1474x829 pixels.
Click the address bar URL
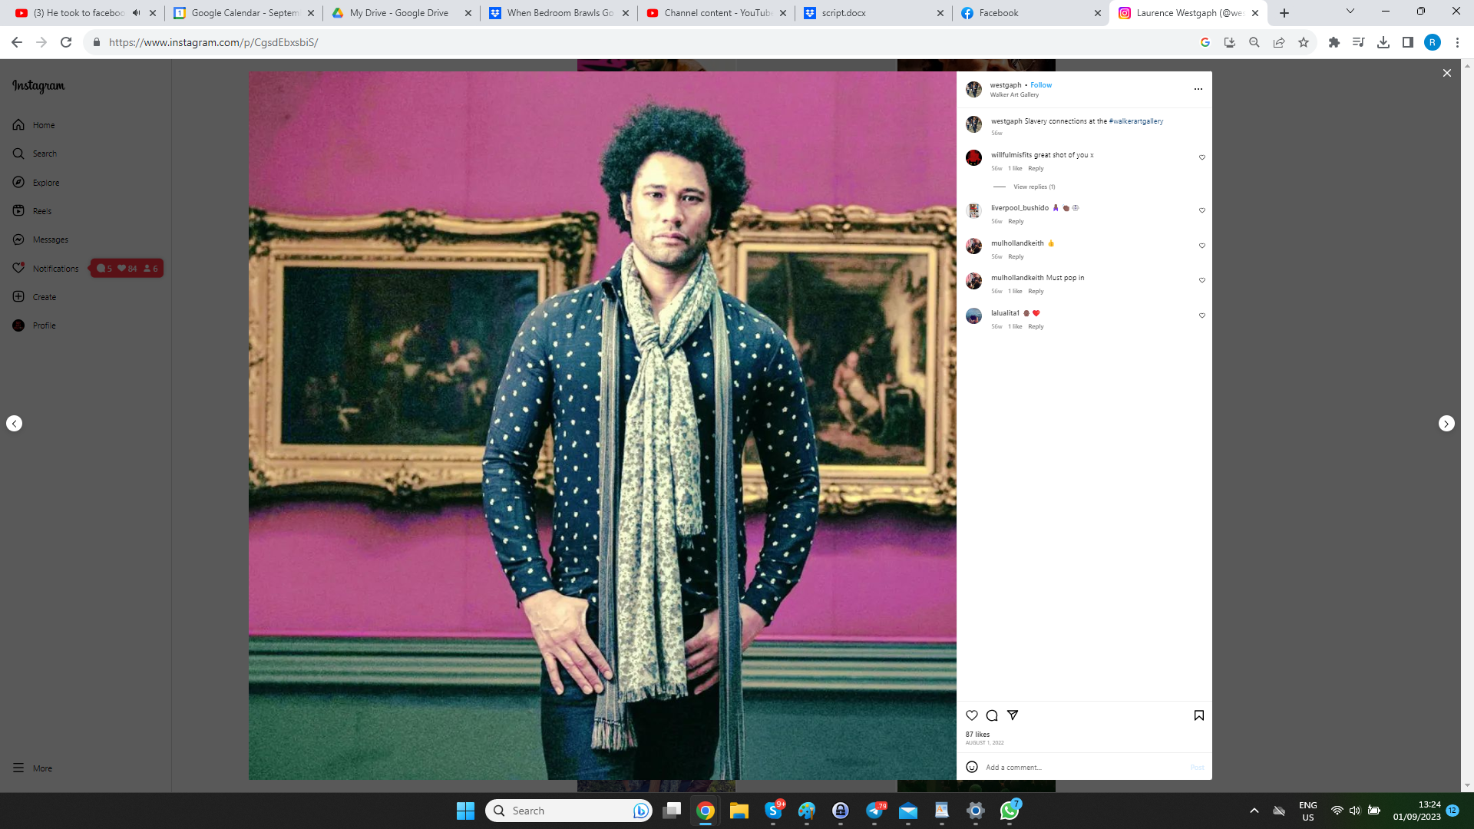213,42
